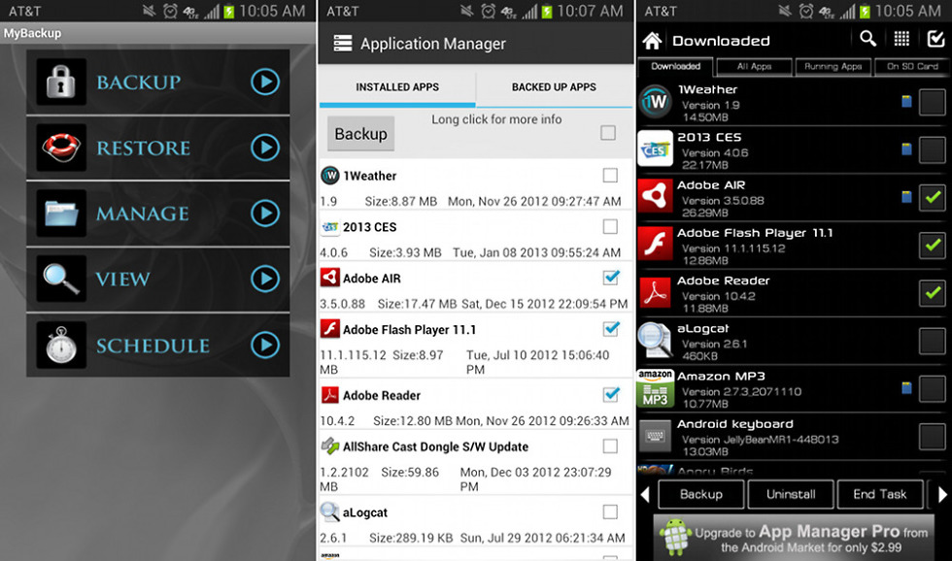
Task: Select the Running Apps tab
Action: [x=833, y=67]
